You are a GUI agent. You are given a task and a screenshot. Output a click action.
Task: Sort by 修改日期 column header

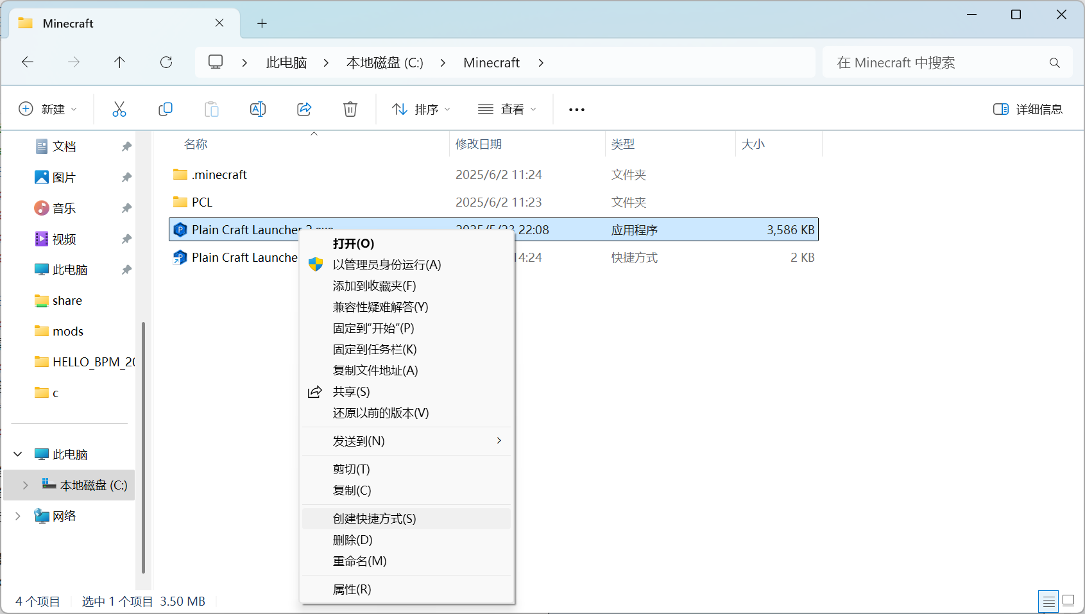point(479,144)
